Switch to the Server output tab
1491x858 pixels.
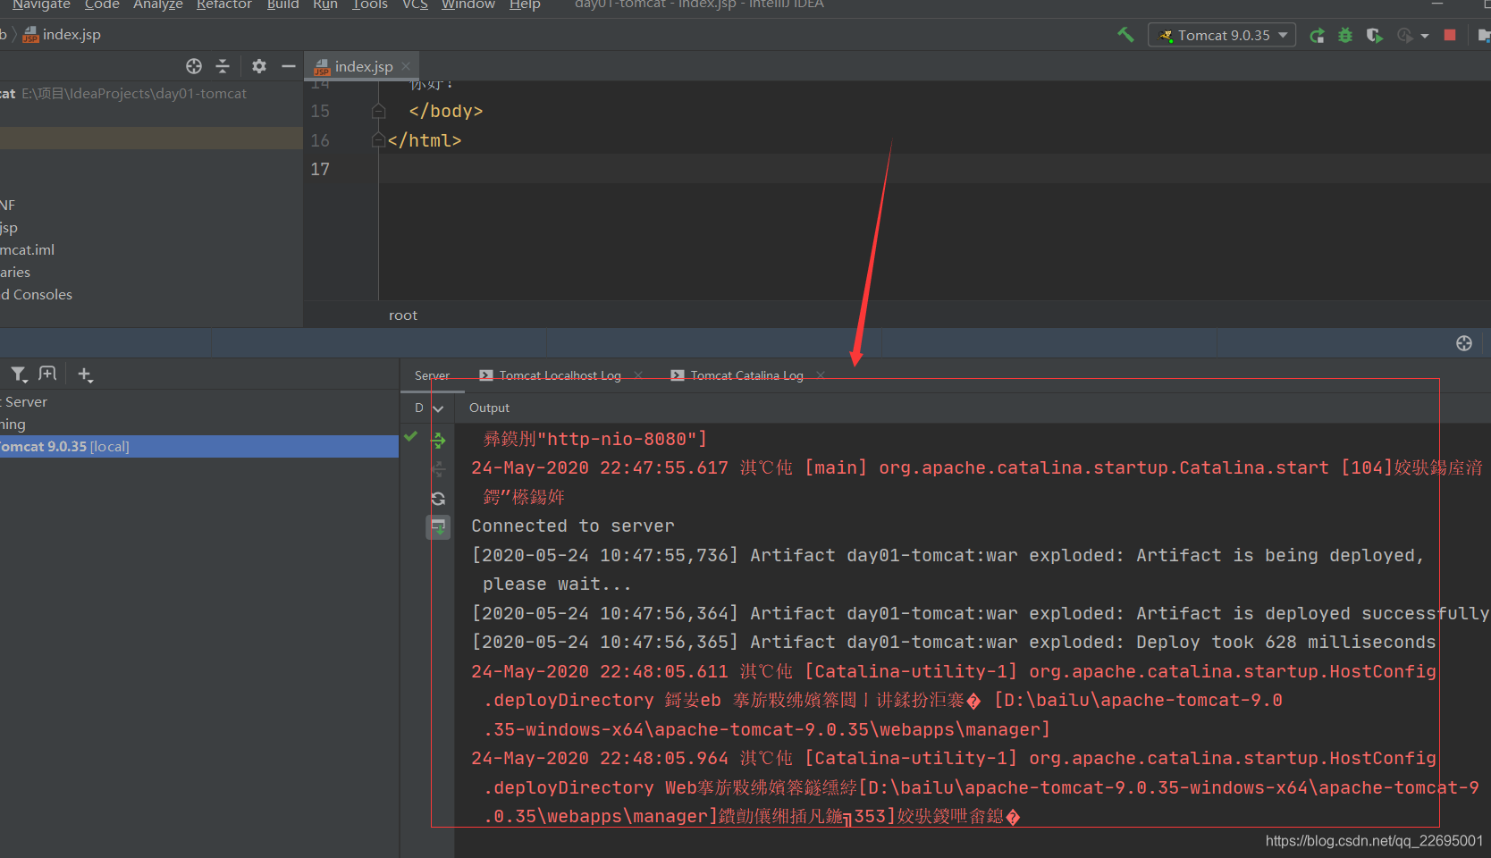(433, 376)
